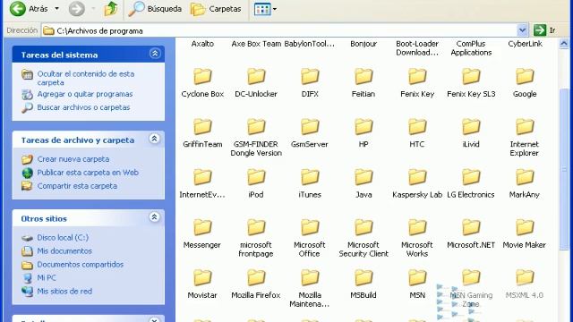Select the Google folder
The height and width of the screenshot is (322, 573).
coord(525,83)
